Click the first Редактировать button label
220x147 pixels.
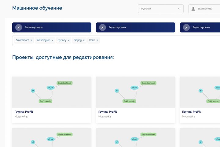point(34,28)
